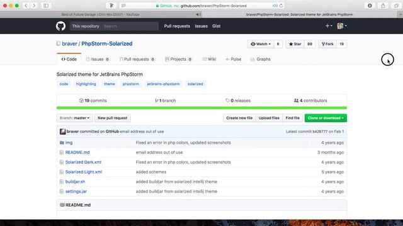Mute audio on YouTube tab
The width and height of the screenshot is (403, 226).
[198, 14]
